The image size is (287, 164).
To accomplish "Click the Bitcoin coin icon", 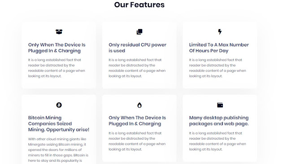I will click(59, 105).
